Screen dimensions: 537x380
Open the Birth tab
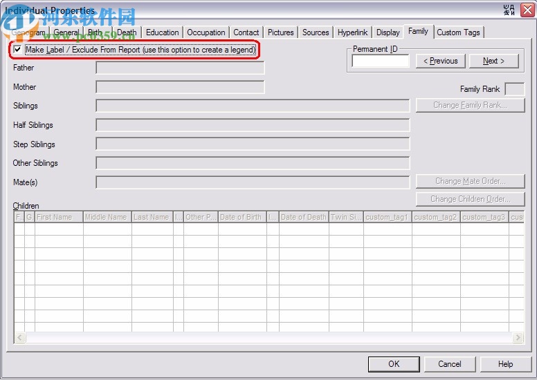tap(95, 32)
